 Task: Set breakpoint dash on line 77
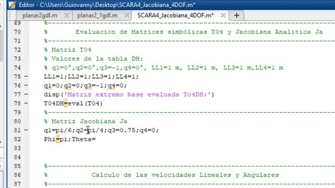point(26,94)
